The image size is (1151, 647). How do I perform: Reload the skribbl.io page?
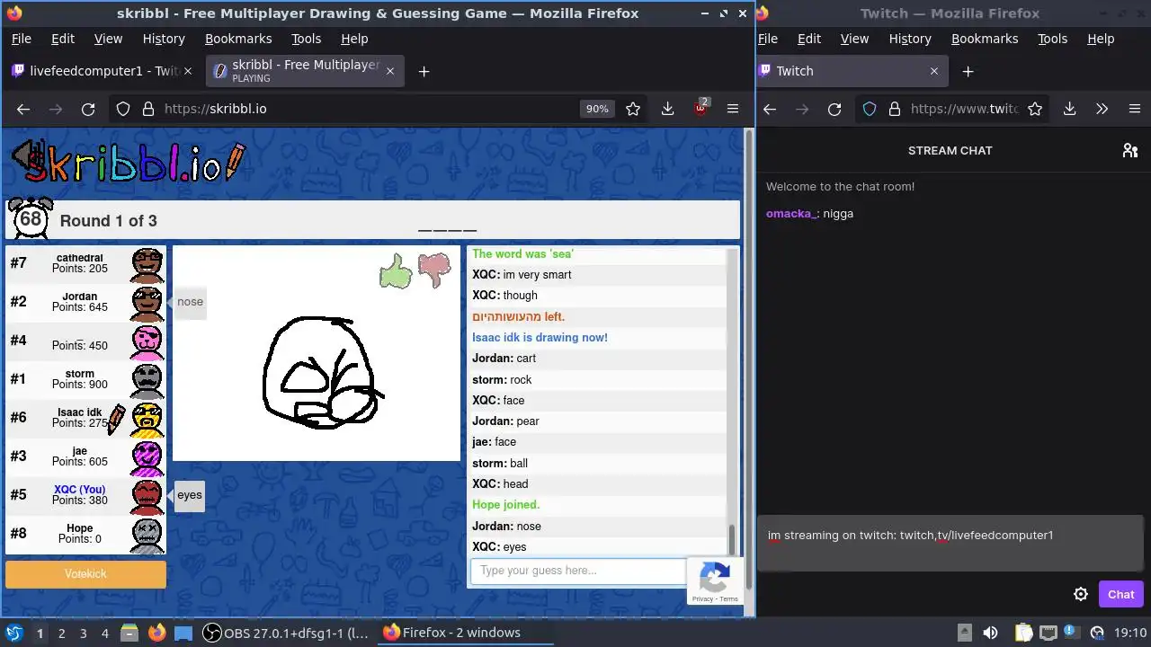pos(88,109)
